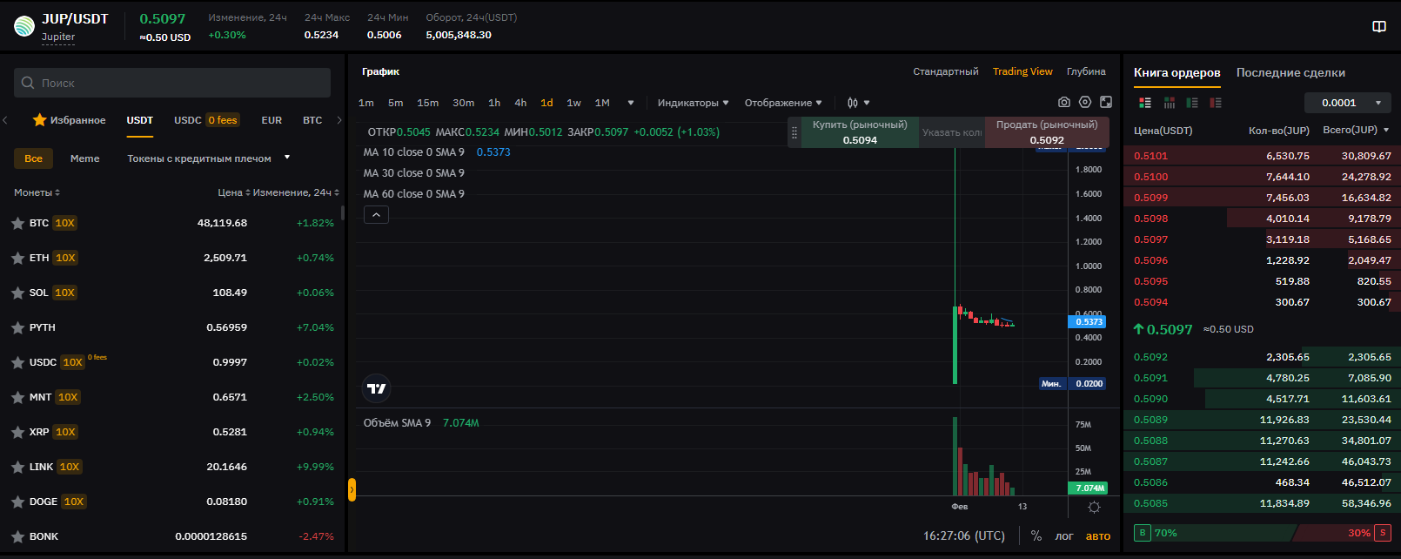Click Продать (рыночный) button
Viewport: 1401px width, 559px height.
(x=1047, y=132)
